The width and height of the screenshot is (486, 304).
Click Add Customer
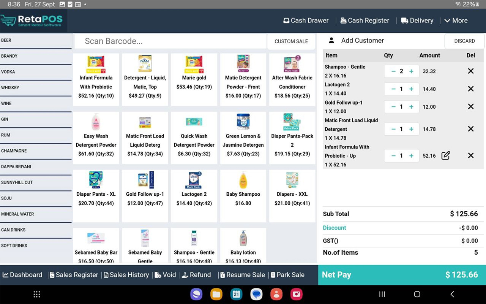tap(362, 41)
